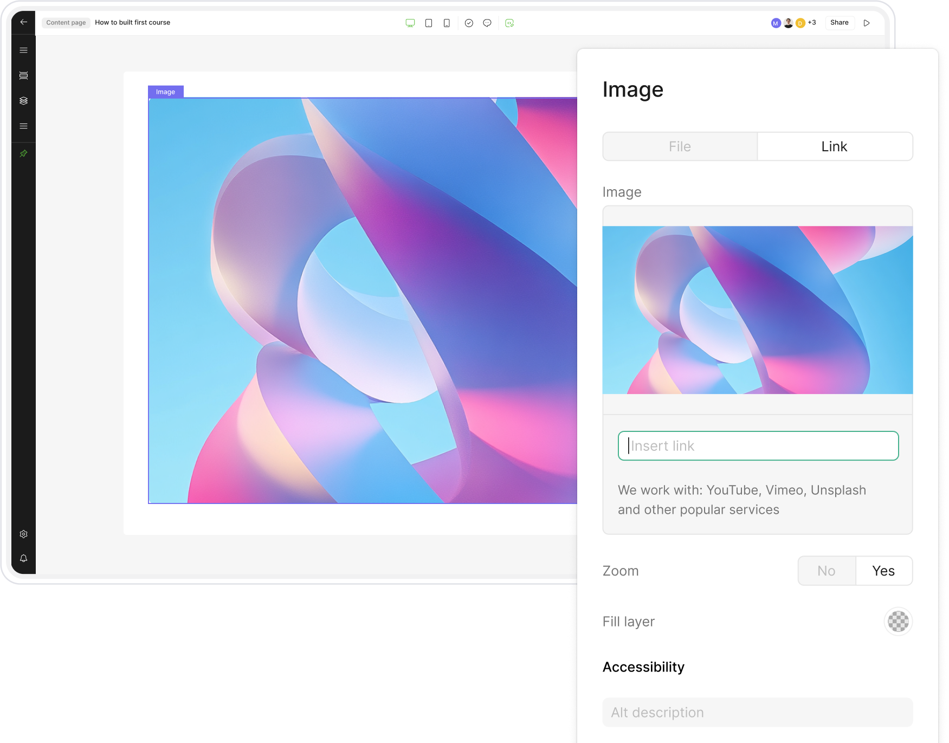Open comments speech bubble icon
Screen dimensions: 949x743
(487, 23)
